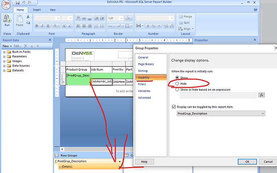Open the expression editor fx button
Image resolution: width=277 pixels, height=173 pixels.
pos(261,95)
